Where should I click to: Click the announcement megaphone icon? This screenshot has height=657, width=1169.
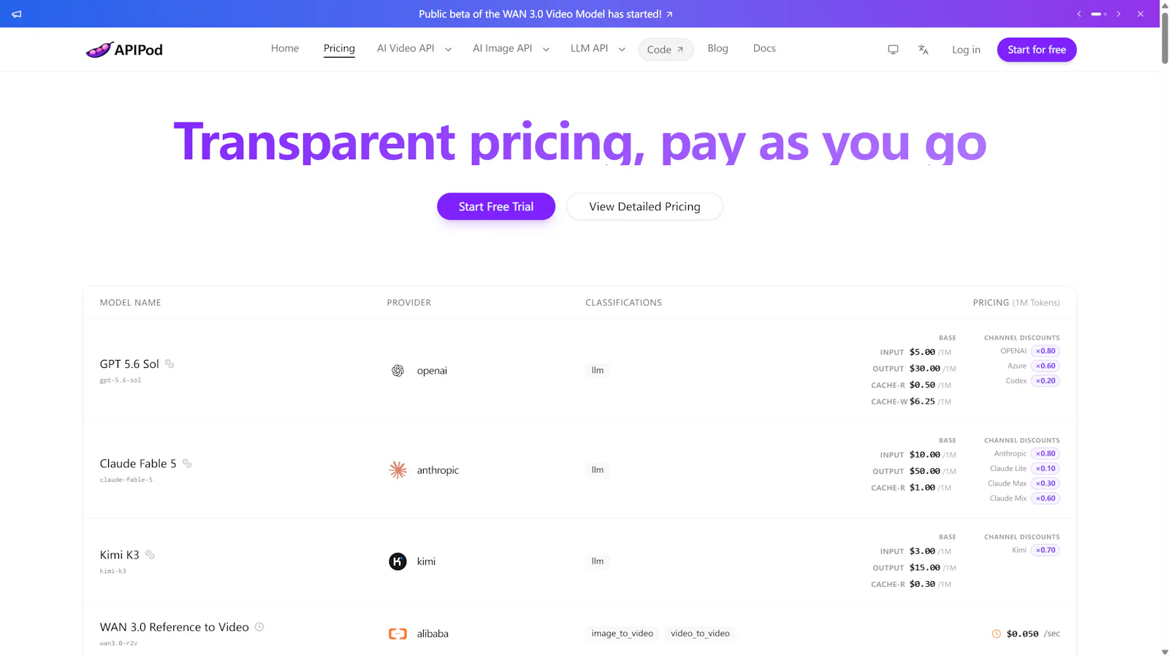coord(17,14)
